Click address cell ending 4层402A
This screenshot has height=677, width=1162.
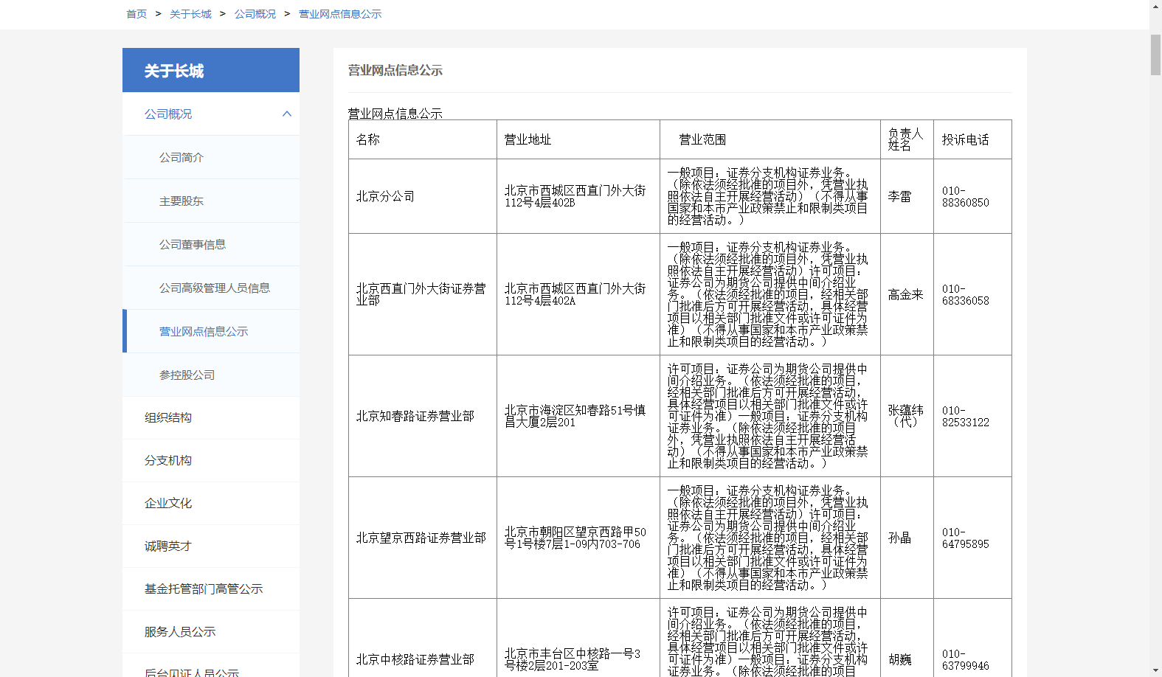click(578, 294)
